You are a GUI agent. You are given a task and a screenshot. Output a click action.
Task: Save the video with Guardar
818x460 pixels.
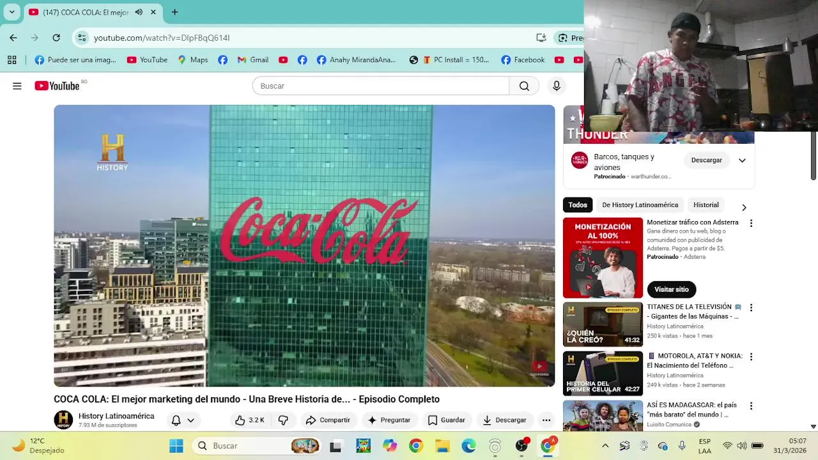click(x=446, y=420)
